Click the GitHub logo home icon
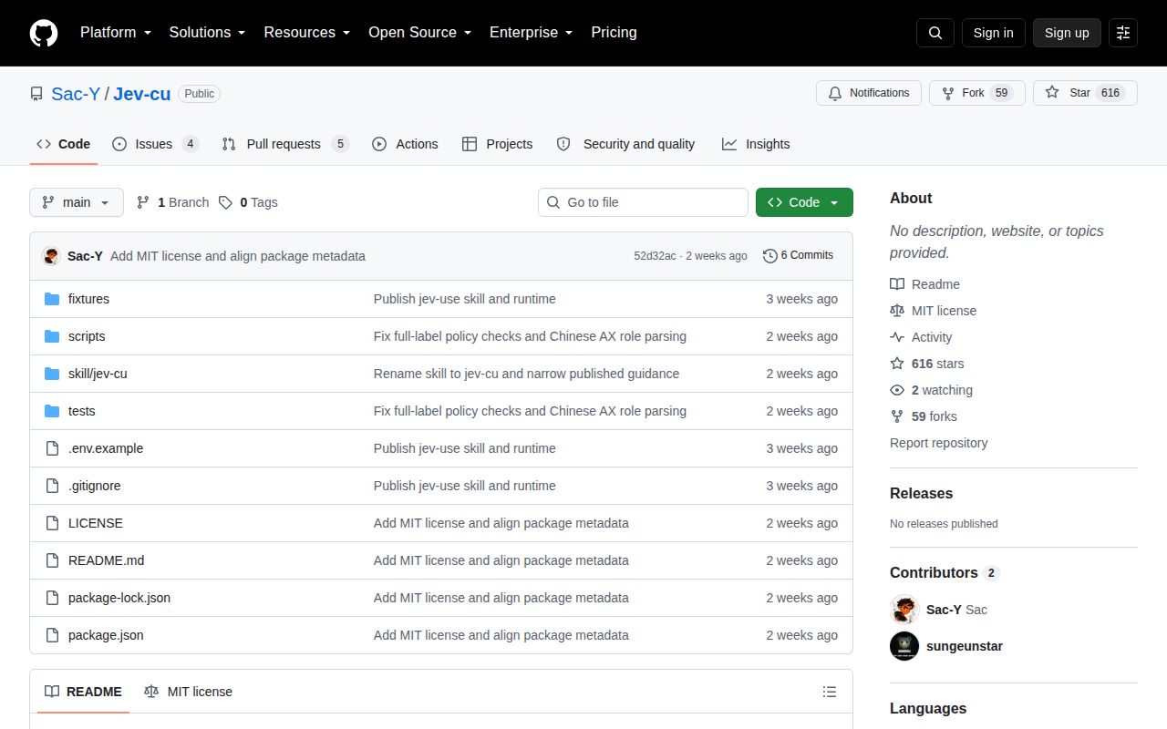Image resolution: width=1167 pixels, height=729 pixels. [44, 33]
